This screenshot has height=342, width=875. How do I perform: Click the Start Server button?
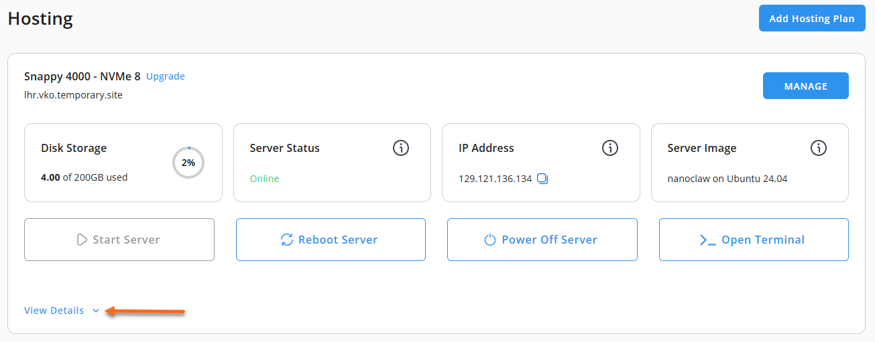[x=119, y=240]
